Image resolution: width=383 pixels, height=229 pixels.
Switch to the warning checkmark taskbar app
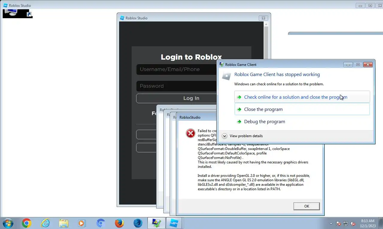click(x=156, y=223)
